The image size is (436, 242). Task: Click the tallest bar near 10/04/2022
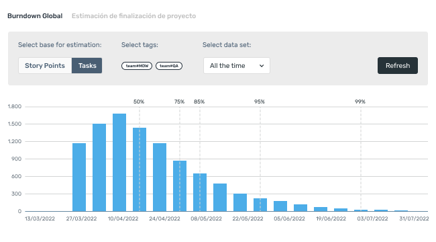pos(119,163)
